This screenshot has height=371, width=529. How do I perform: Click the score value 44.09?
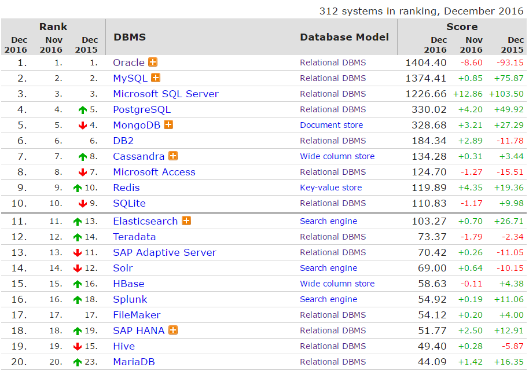[432, 362]
